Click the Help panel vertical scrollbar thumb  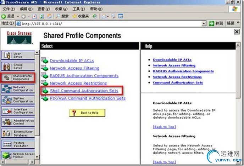[238, 73]
